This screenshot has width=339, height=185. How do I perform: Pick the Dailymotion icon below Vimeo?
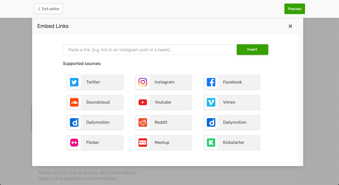tap(211, 122)
